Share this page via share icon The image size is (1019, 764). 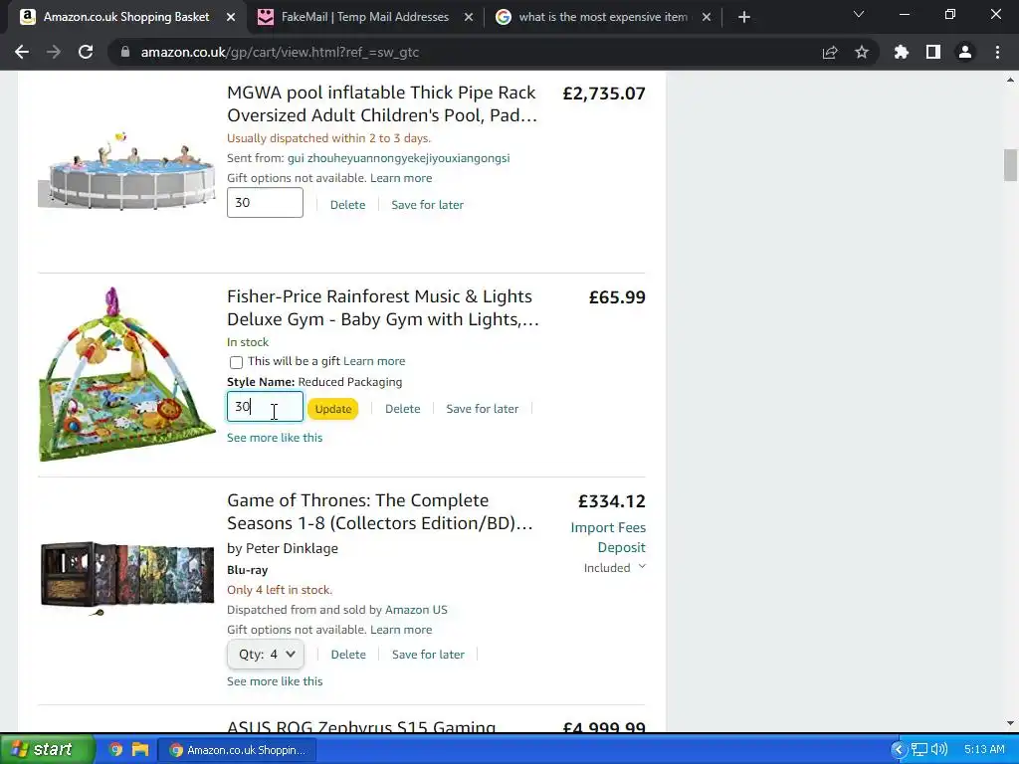tap(830, 52)
